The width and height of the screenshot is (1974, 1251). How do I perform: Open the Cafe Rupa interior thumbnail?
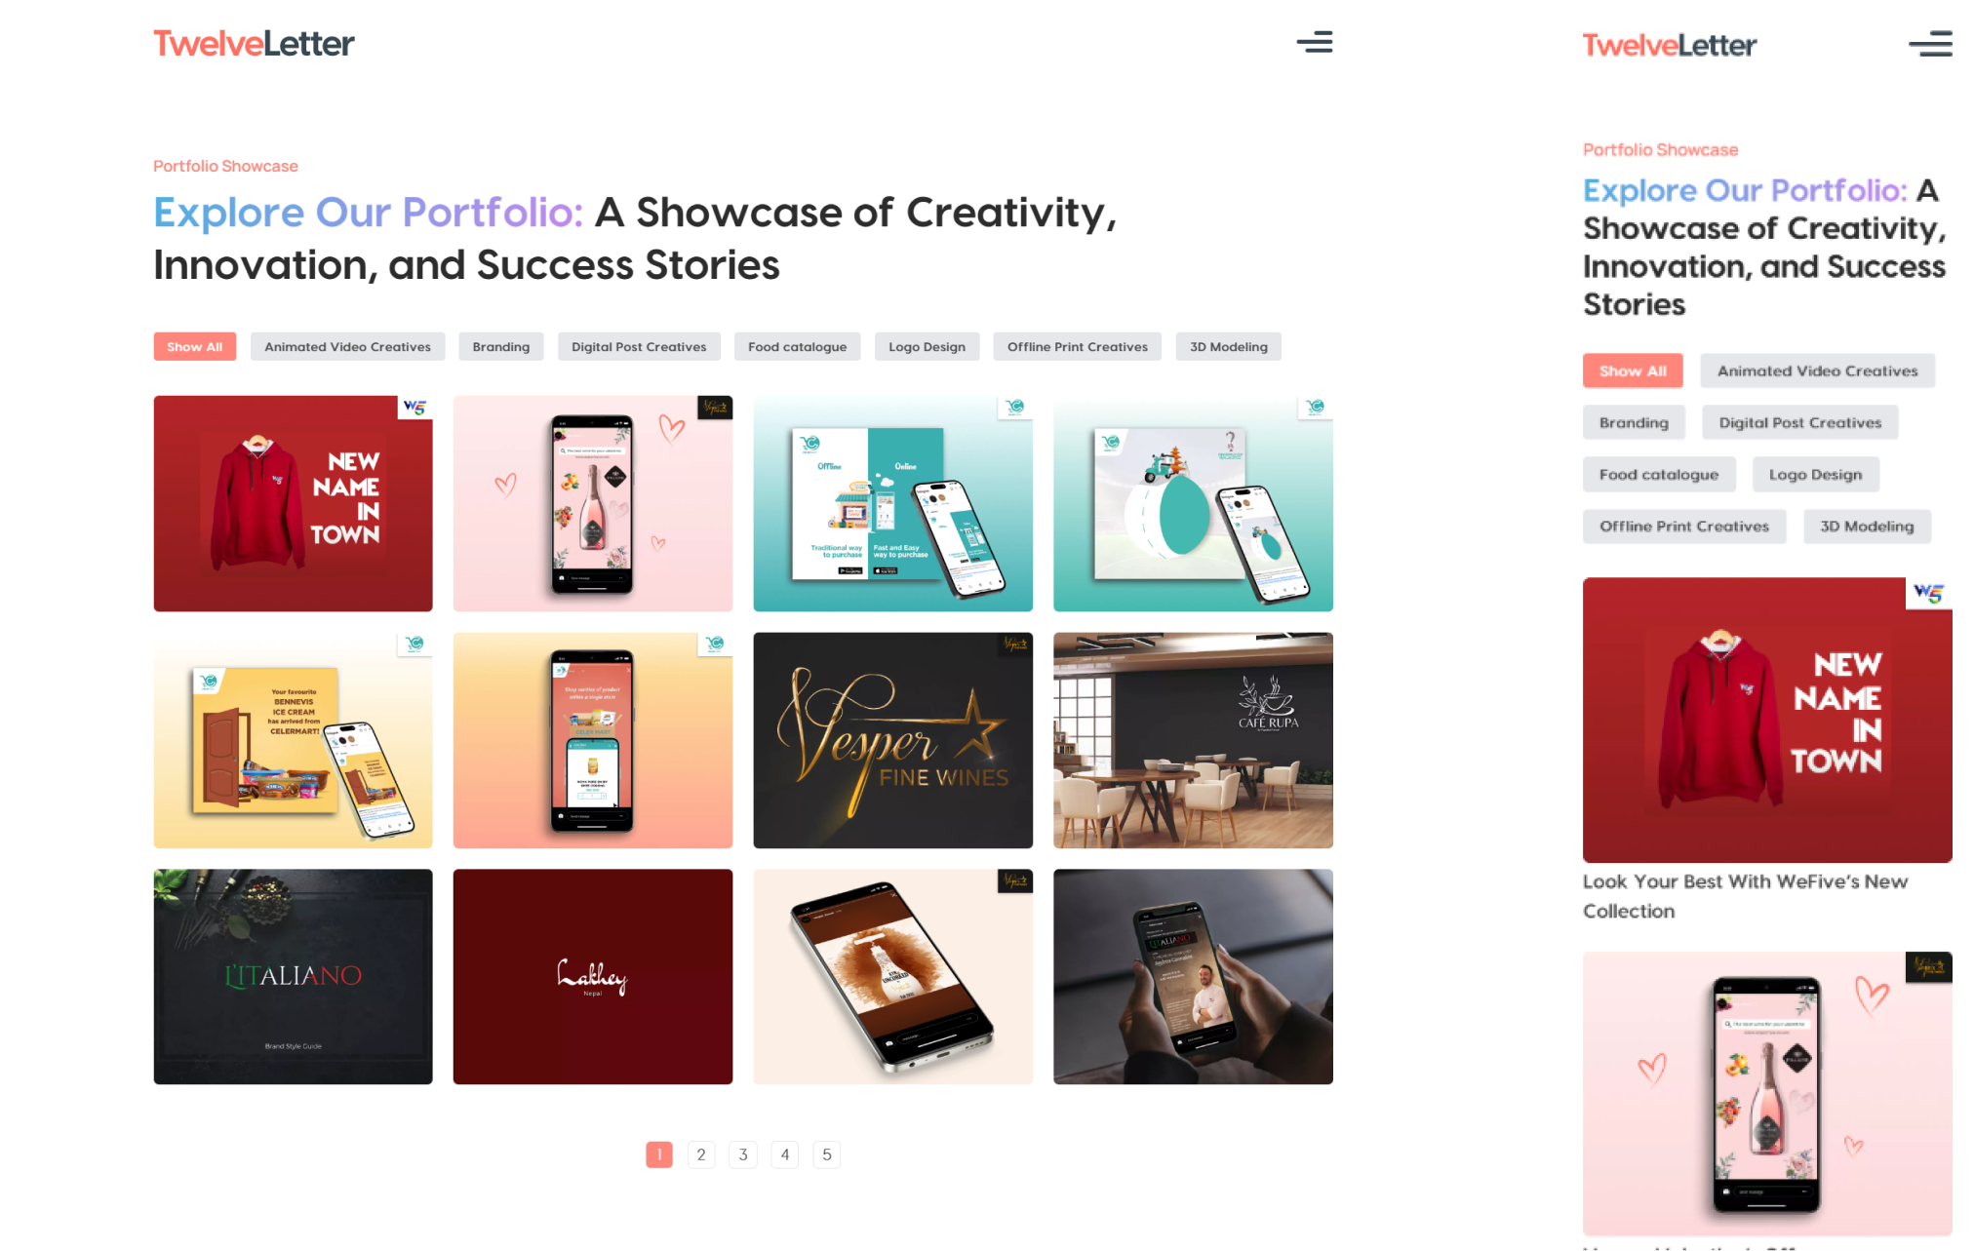1193,740
